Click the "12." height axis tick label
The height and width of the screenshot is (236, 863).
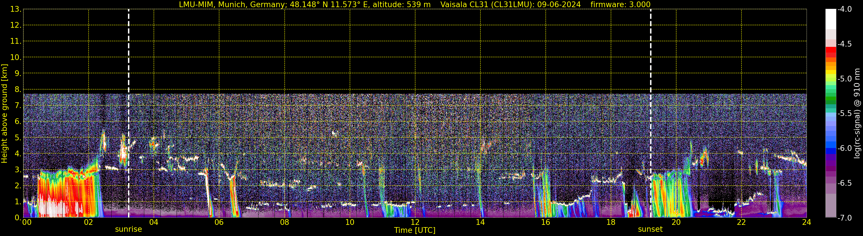coord(16,25)
